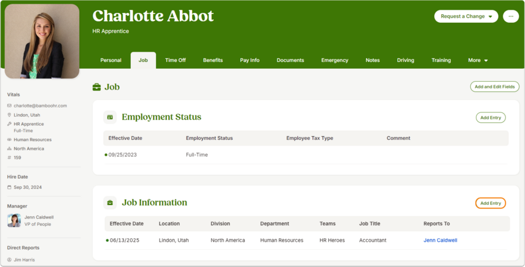Click Charlotte Abbot's profile photo
The width and height of the screenshot is (525, 267).
click(42, 41)
